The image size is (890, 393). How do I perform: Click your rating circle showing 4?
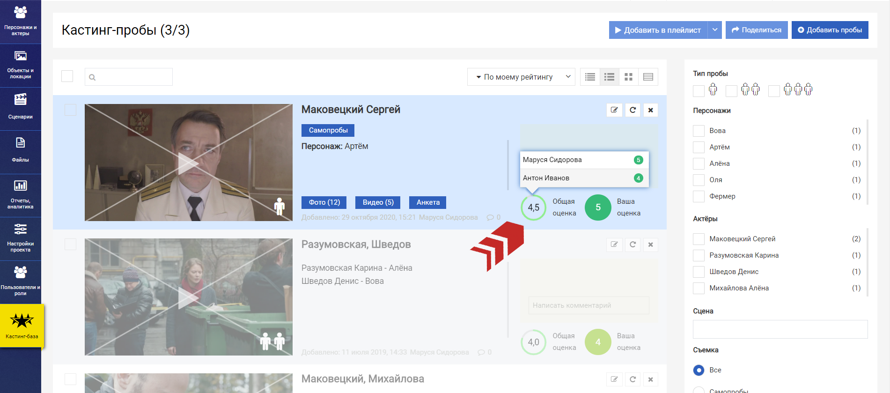coord(598,342)
